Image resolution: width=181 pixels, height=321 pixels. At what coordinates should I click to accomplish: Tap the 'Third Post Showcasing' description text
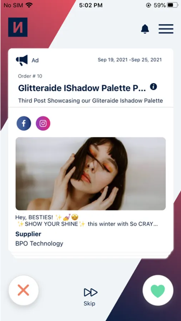coord(90,101)
